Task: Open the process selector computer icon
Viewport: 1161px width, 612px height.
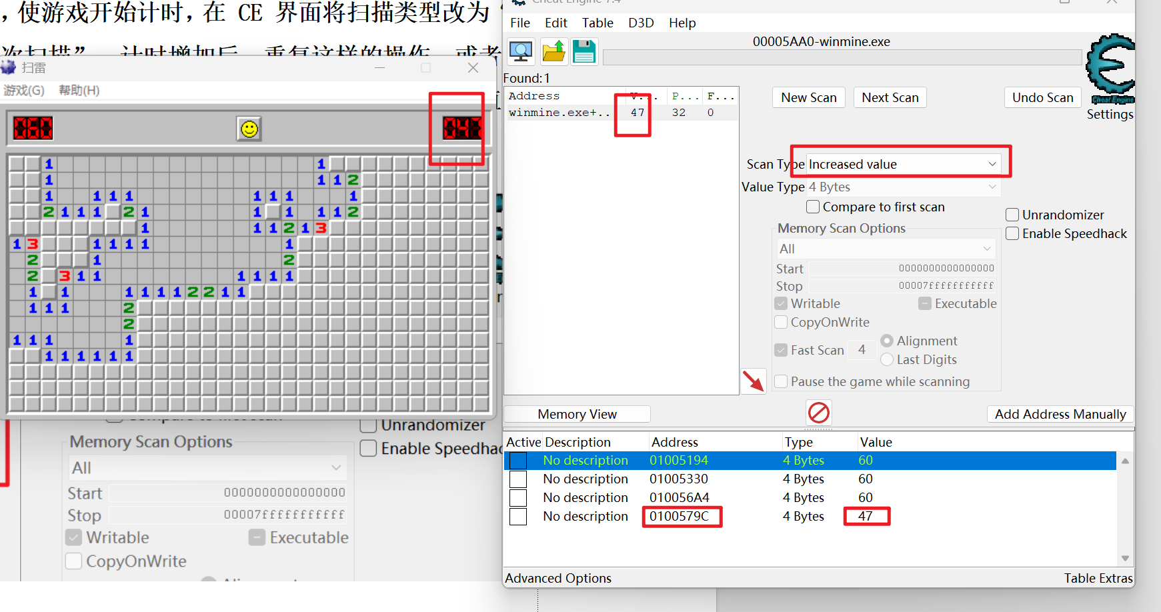Action: click(x=521, y=51)
